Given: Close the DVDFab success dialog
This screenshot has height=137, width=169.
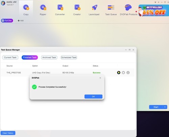Looking at the screenshot, I should click(100, 78).
